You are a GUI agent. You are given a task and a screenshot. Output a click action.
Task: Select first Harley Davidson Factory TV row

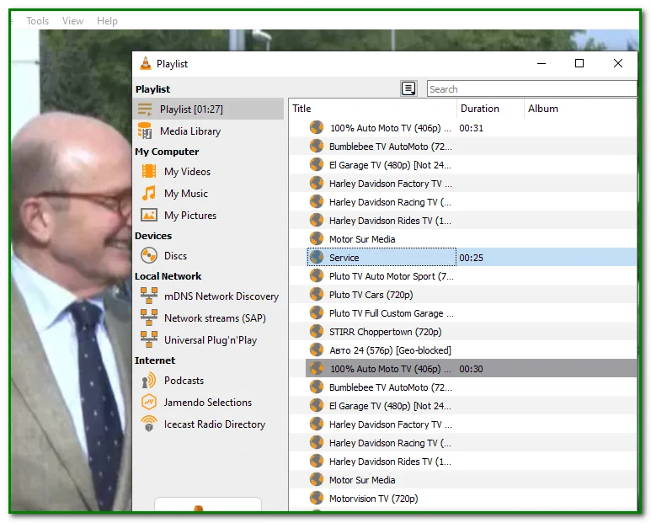point(463,184)
